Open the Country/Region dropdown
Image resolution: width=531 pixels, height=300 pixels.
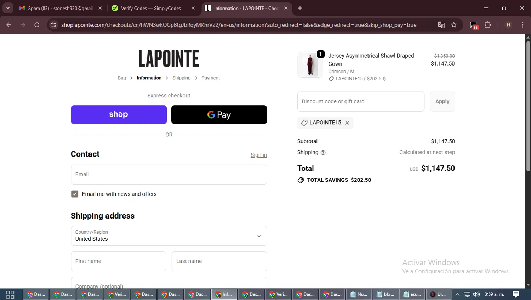click(169, 236)
